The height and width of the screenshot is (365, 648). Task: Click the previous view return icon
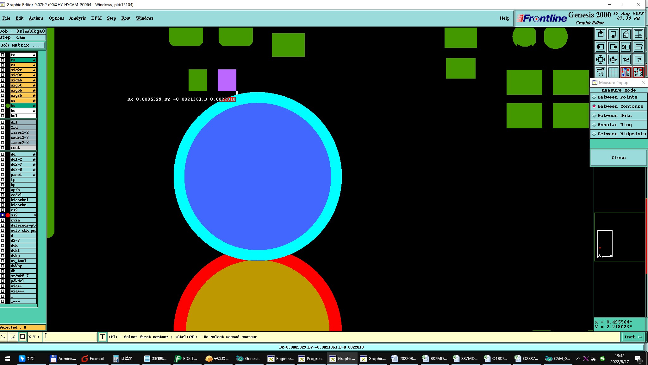tap(626, 47)
